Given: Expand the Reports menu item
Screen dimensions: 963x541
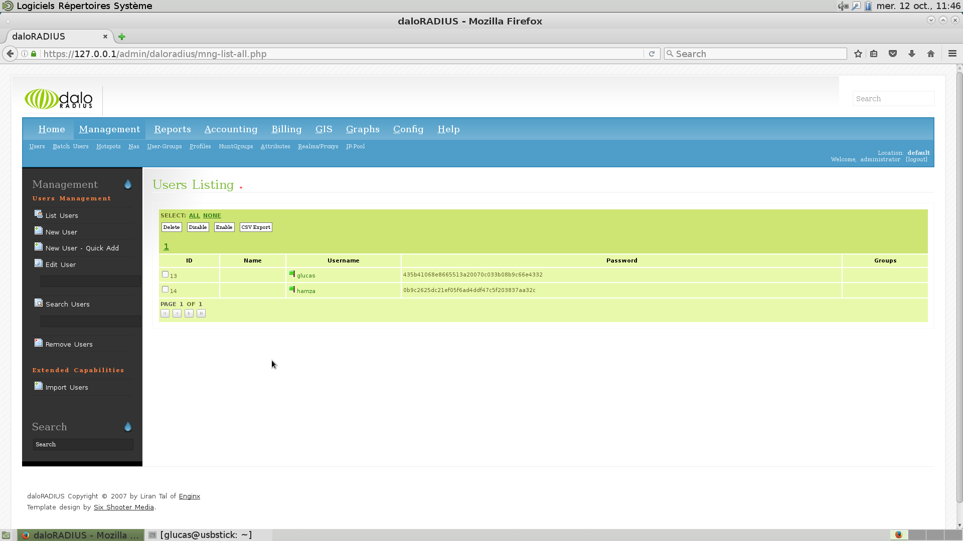Looking at the screenshot, I should click(173, 129).
